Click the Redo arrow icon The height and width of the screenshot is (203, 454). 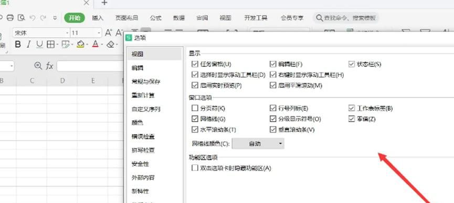tap(43, 18)
